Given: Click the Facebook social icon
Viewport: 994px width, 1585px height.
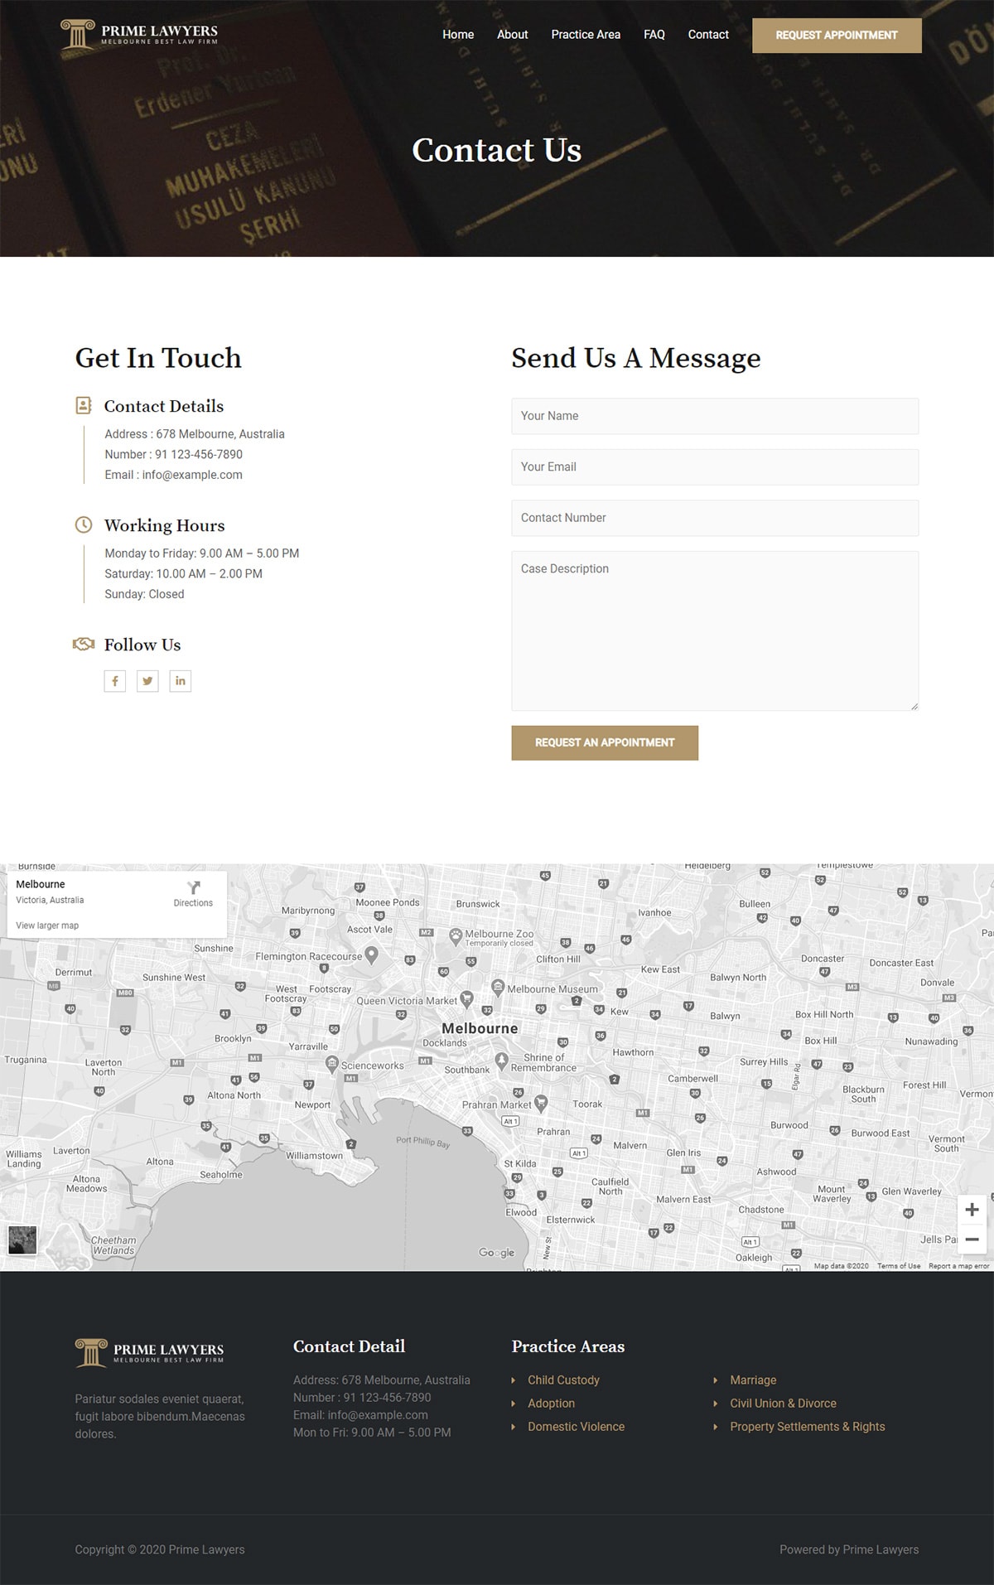Looking at the screenshot, I should [115, 681].
